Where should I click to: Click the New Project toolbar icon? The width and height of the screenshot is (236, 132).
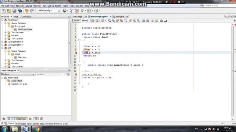(9, 11)
